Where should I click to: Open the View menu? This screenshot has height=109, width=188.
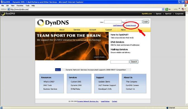[13, 6]
